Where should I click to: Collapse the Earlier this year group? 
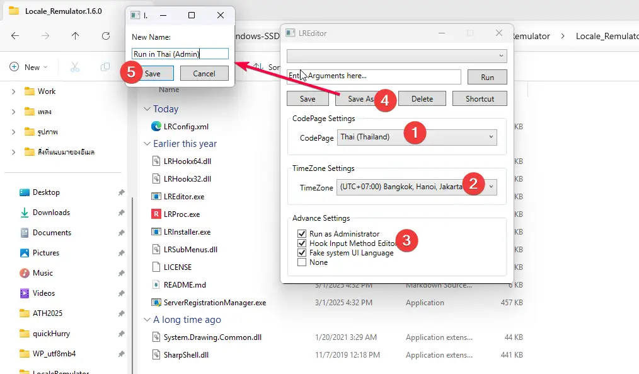tap(147, 144)
